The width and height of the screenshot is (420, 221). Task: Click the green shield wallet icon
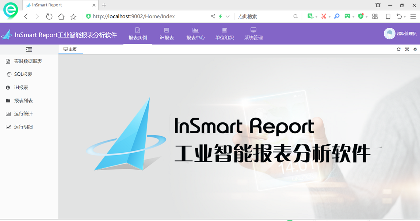click(361, 16)
